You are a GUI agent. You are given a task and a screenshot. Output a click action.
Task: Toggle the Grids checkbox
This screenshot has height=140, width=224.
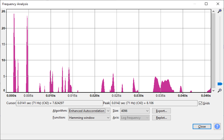(x=201, y=103)
